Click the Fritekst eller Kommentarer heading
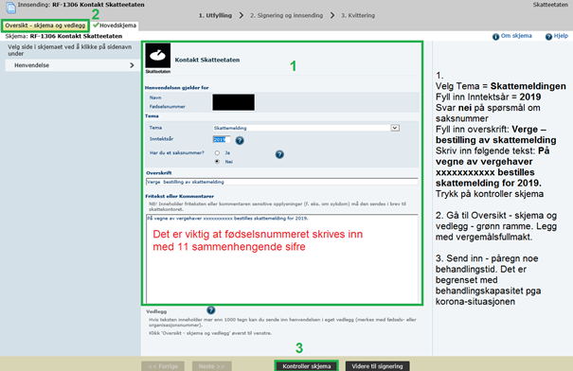 coord(179,196)
